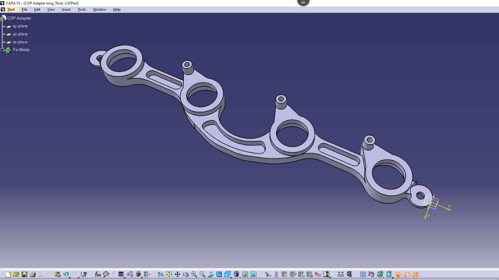
Task: Toggle the Hide/Show icon
Action: tap(245, 275)
